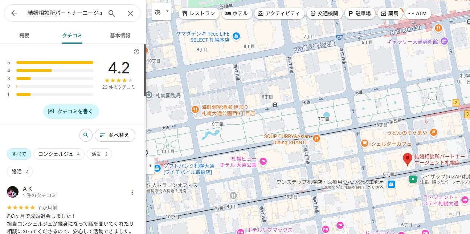Screen dimensions: 470x234
Task: Click the Yamada Denki shopping marker icon
Action: tap(236, 36)
